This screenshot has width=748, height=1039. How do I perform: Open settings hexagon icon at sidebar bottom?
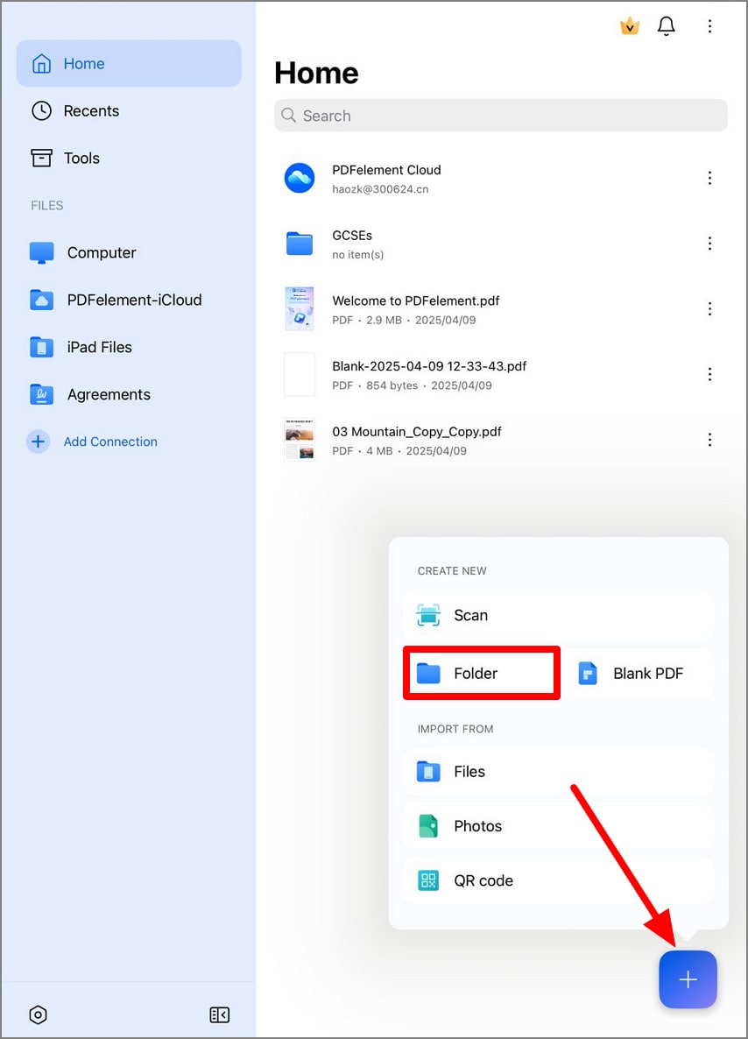38,1014
